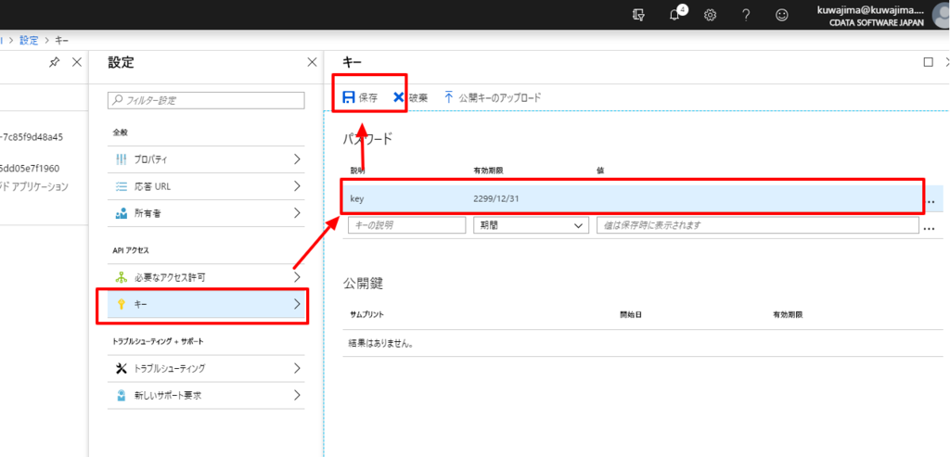Click the 破棄 discard button
950x457 pixels.
coord(410,97)
